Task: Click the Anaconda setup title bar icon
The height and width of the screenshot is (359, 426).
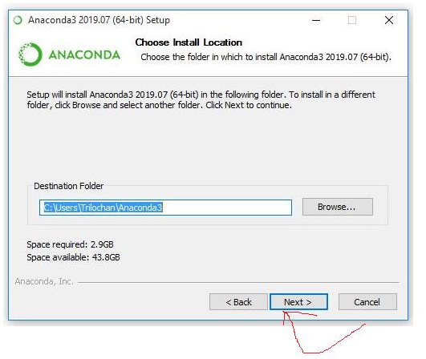Action: [x=18, y=20]
